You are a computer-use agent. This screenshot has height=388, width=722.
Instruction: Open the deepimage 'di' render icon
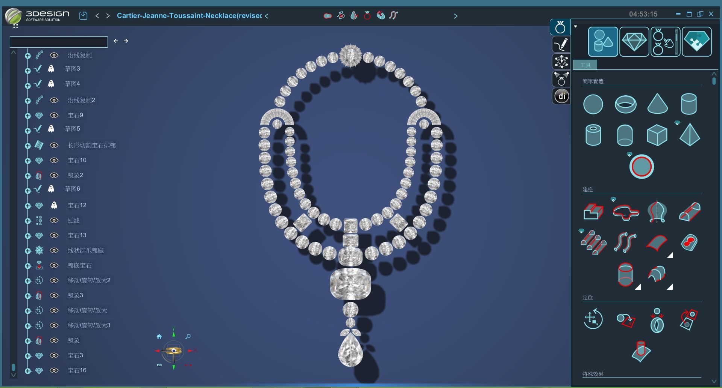coord(561,96)
